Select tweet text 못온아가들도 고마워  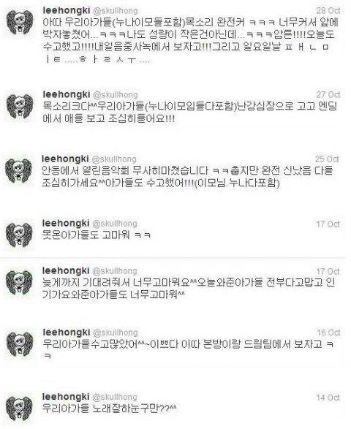97,235
